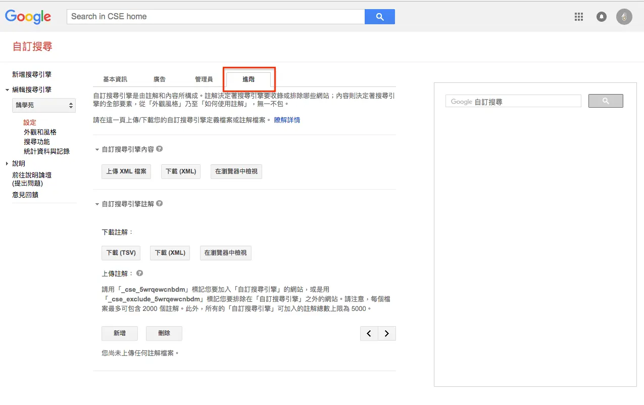Click the blue magnifier search button
644x405 pixels.
[x=380, y=17]
